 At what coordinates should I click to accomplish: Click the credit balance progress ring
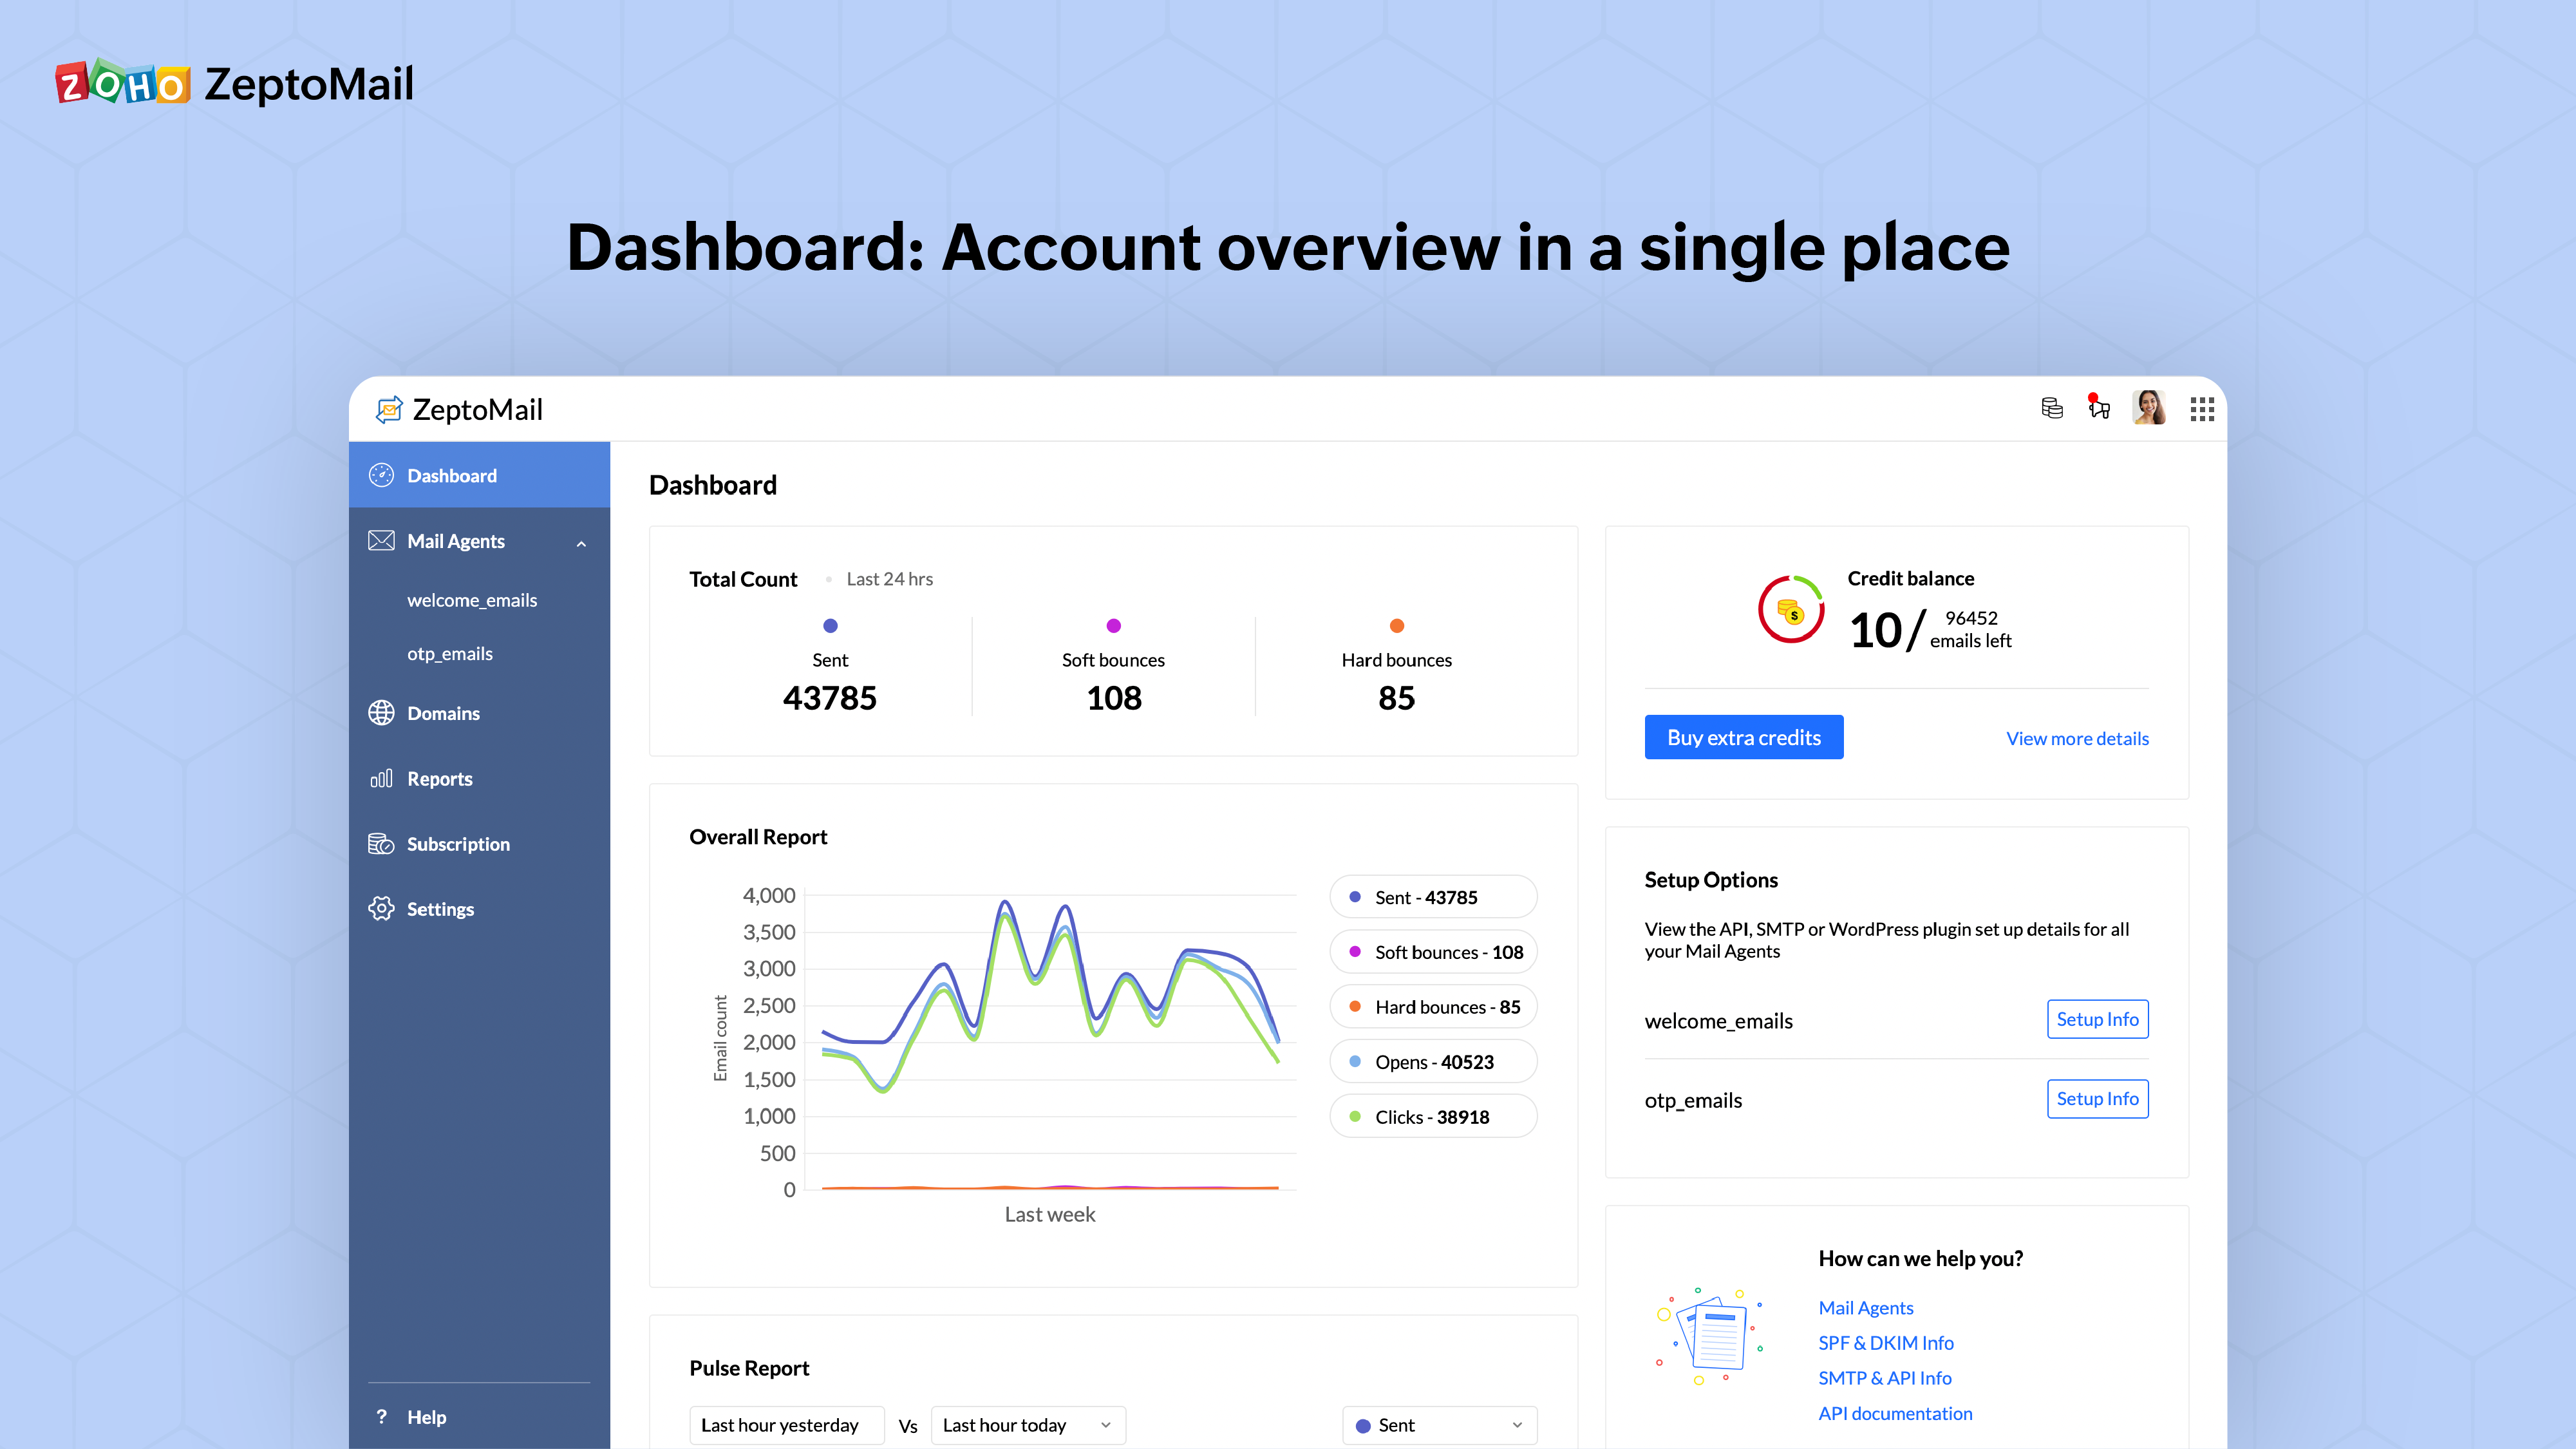[1790, 609]
